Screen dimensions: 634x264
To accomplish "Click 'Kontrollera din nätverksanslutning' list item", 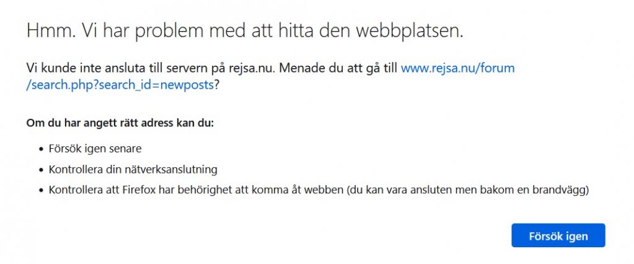I will pos(133,169).
